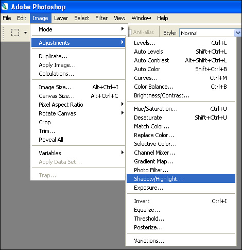Choose Desaturate adjustment
This screenshot has width=242, height=250.
(x=181, y=118)
